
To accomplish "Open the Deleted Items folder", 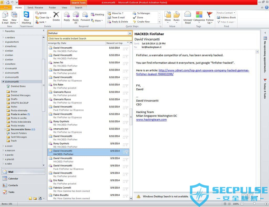I will 18,86.
